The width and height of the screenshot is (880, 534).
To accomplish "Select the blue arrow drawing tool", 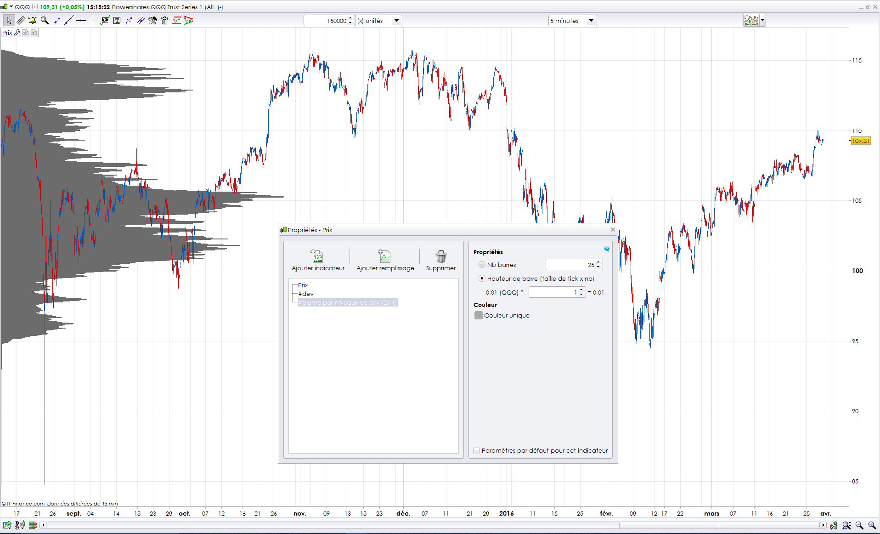I will pos(129,20).
